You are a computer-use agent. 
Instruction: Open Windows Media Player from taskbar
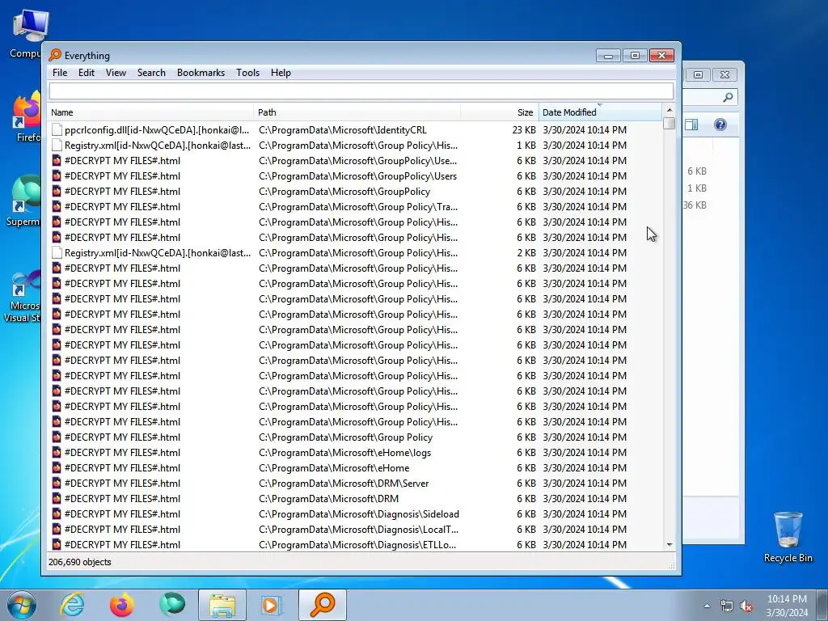(272, 605)
